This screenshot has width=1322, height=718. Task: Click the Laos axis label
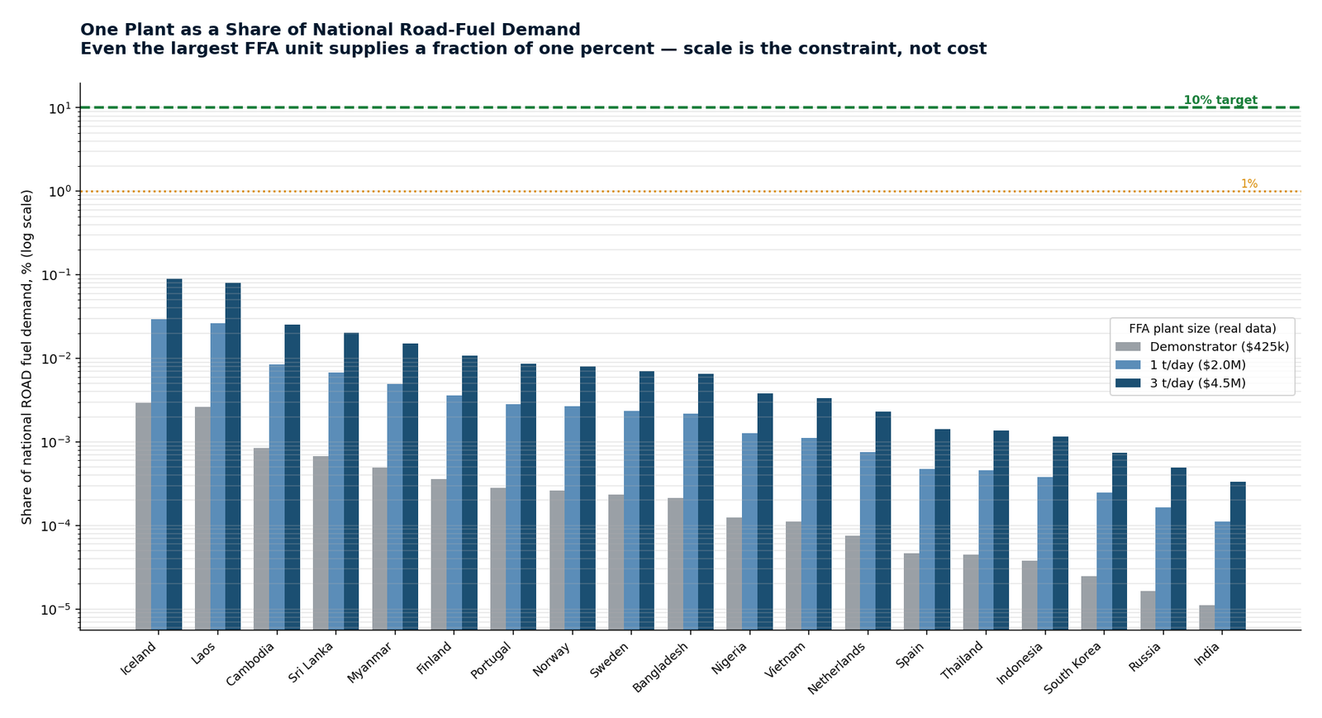(x=203, y=652)
